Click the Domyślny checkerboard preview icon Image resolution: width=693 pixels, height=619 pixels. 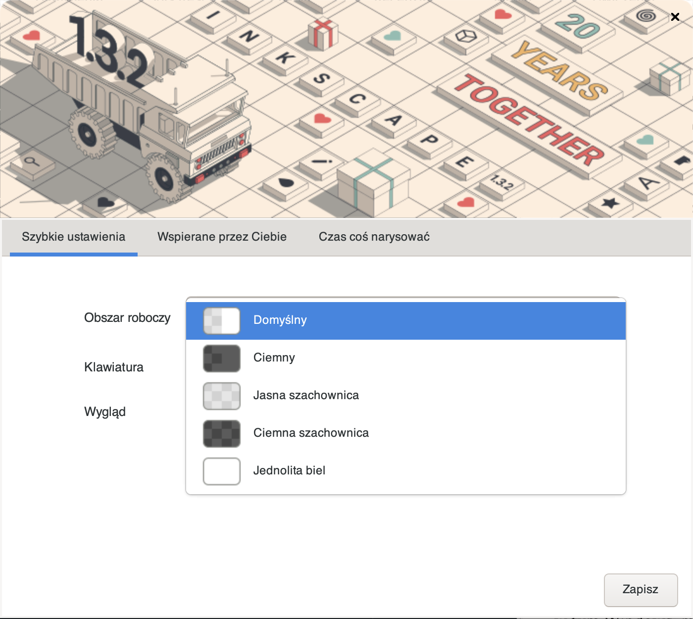click(x=221, y=320)
